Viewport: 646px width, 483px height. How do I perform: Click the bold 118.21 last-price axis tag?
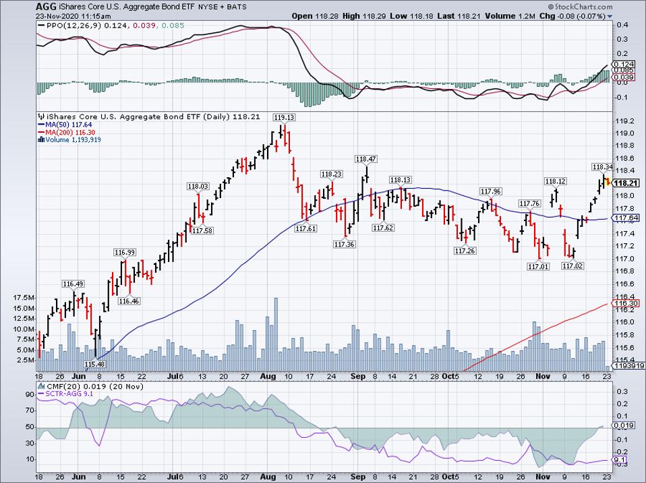click(x=626, y=183)
